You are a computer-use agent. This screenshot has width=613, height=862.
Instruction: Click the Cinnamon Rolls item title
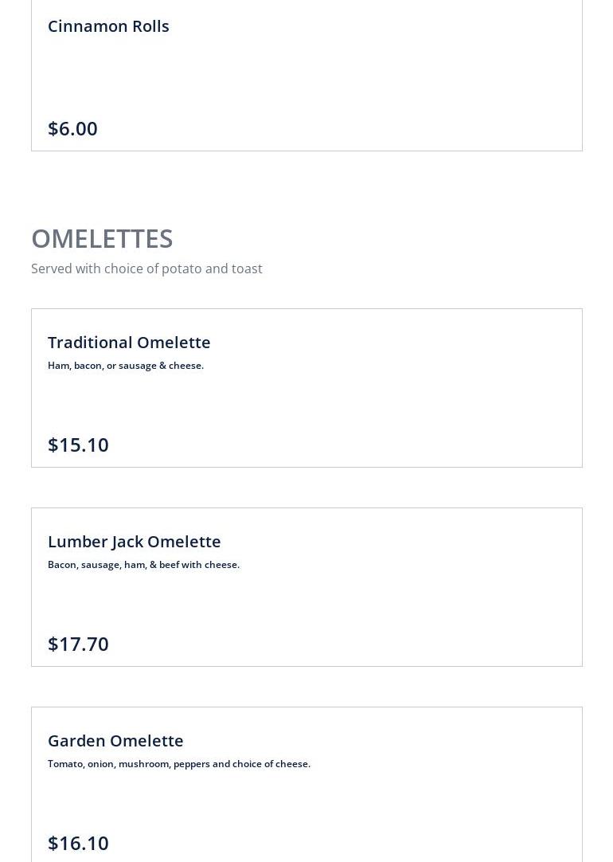[x=108, y=26]
